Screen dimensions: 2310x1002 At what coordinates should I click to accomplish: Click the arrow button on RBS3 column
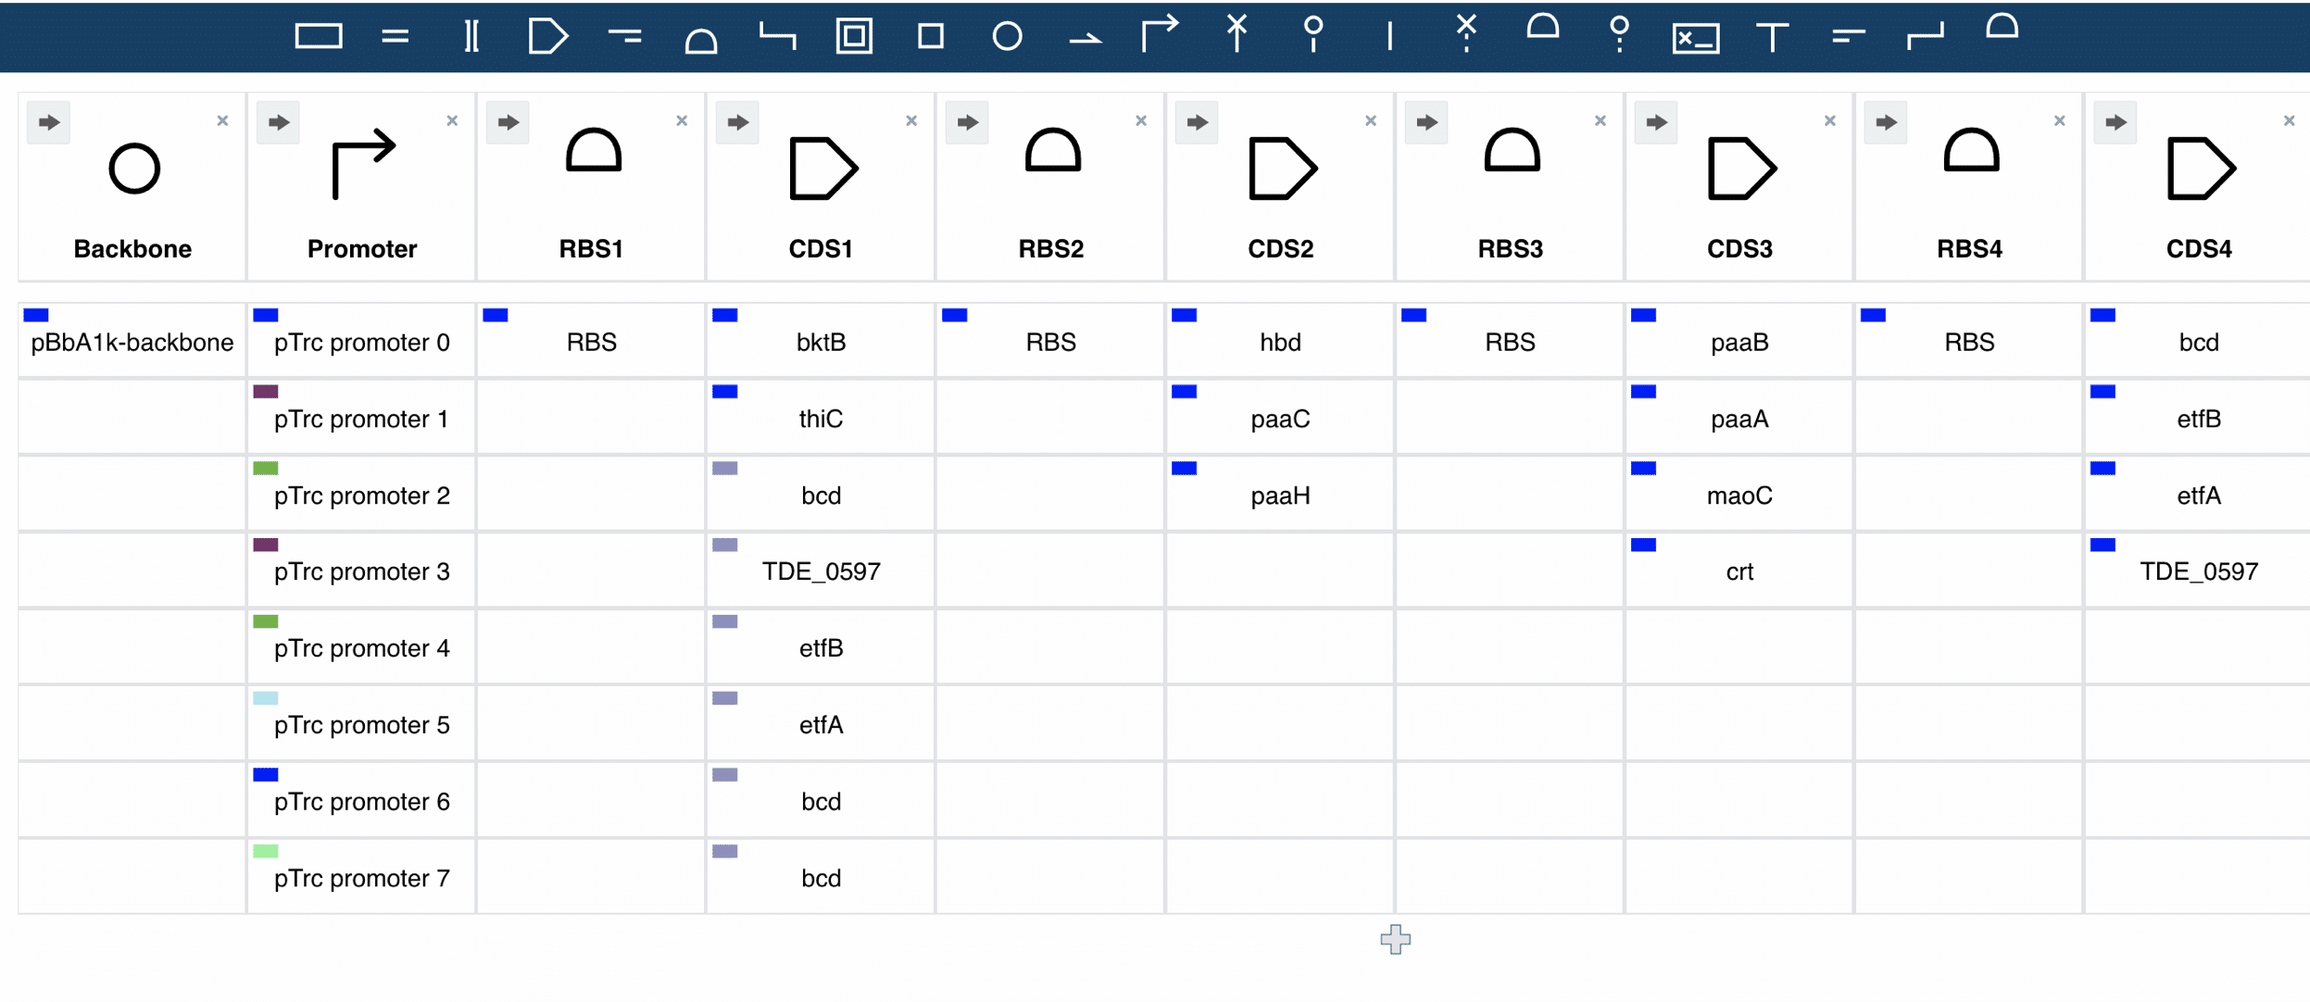[1427, 122]
